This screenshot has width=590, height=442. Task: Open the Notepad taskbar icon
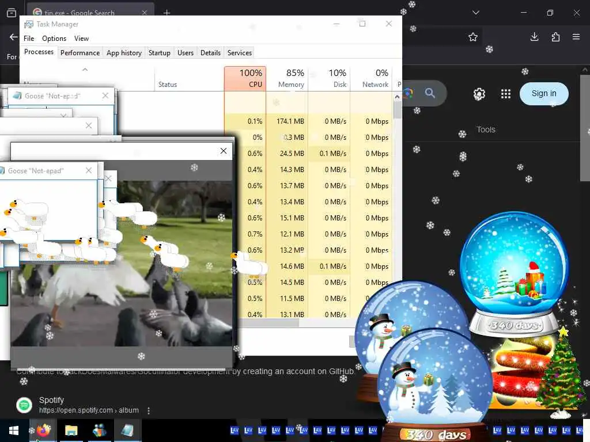click(127, 430)
